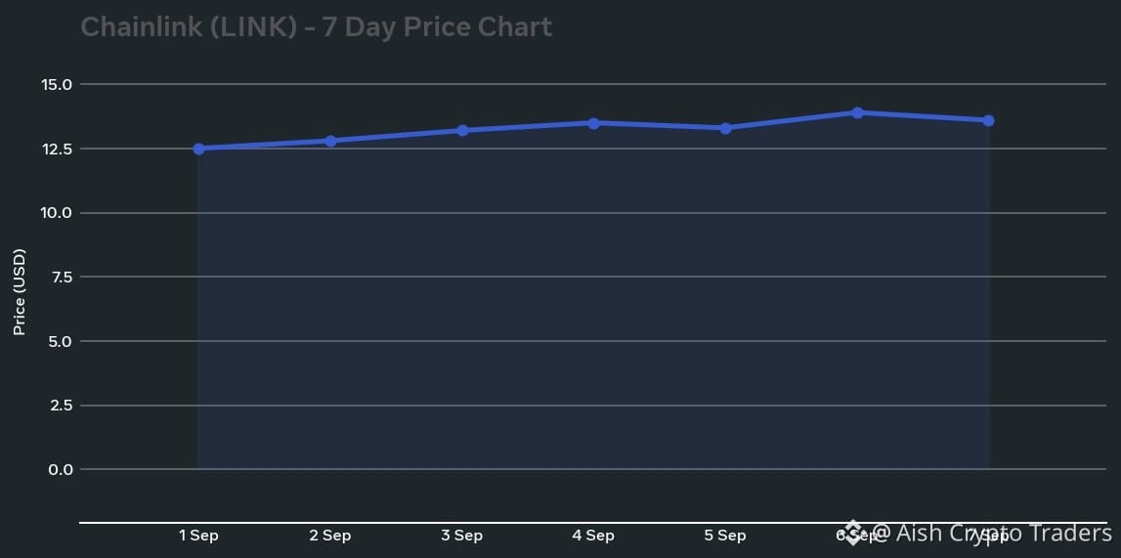Viewport: 1121px width, 558px height.
Task: Click the 4 Sep x-axis label
Action: (x=593, y=536)
